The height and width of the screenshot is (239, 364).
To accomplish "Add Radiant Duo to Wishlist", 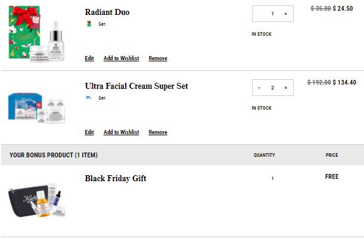I will [x=122, y=58].
